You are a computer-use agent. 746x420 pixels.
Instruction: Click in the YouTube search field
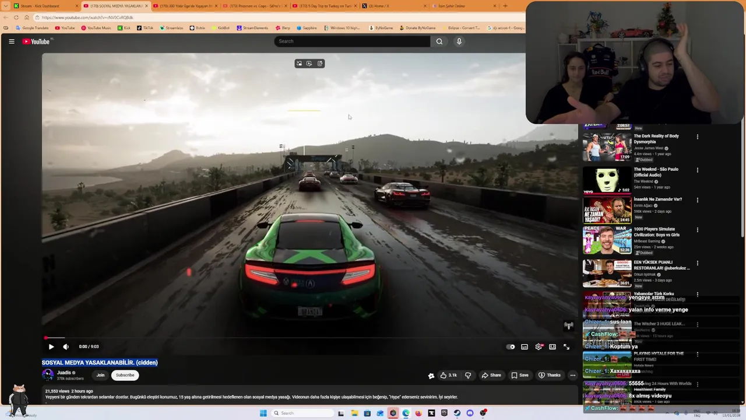(x=352, y=41)
